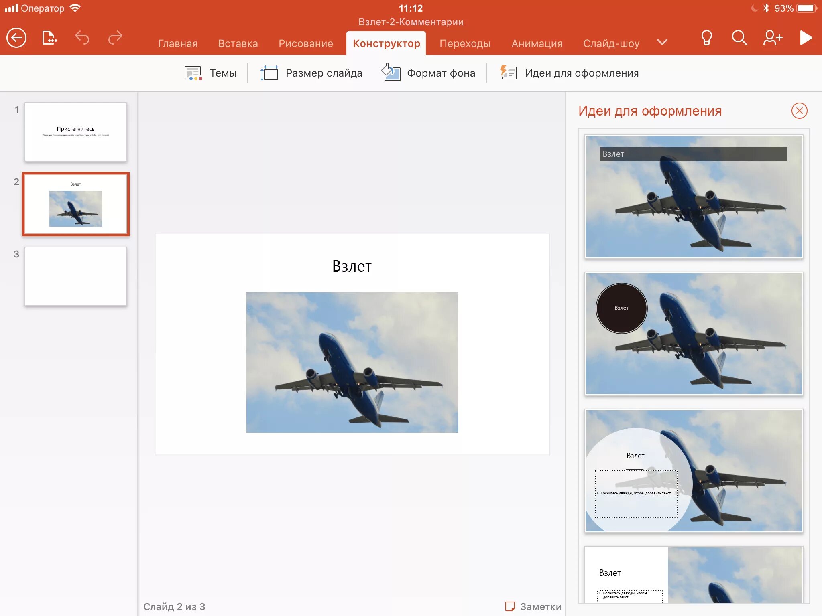Close the design ideas panel
The width and height of the screenshot is (822, 616).
799,111
